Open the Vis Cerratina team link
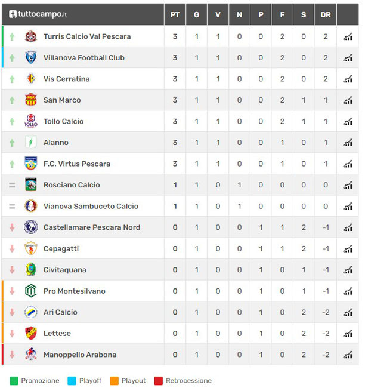The width and height of the screenshot is (365, 391). [x=67, y=79]
